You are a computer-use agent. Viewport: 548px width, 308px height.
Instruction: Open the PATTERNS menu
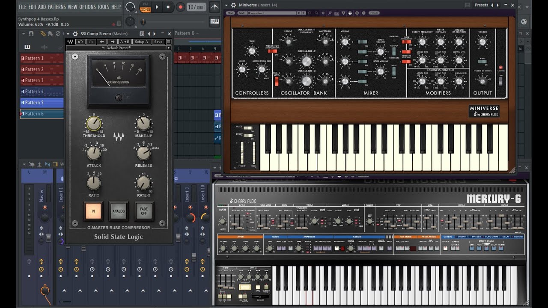pyautogui.click(x=57, y=7)
